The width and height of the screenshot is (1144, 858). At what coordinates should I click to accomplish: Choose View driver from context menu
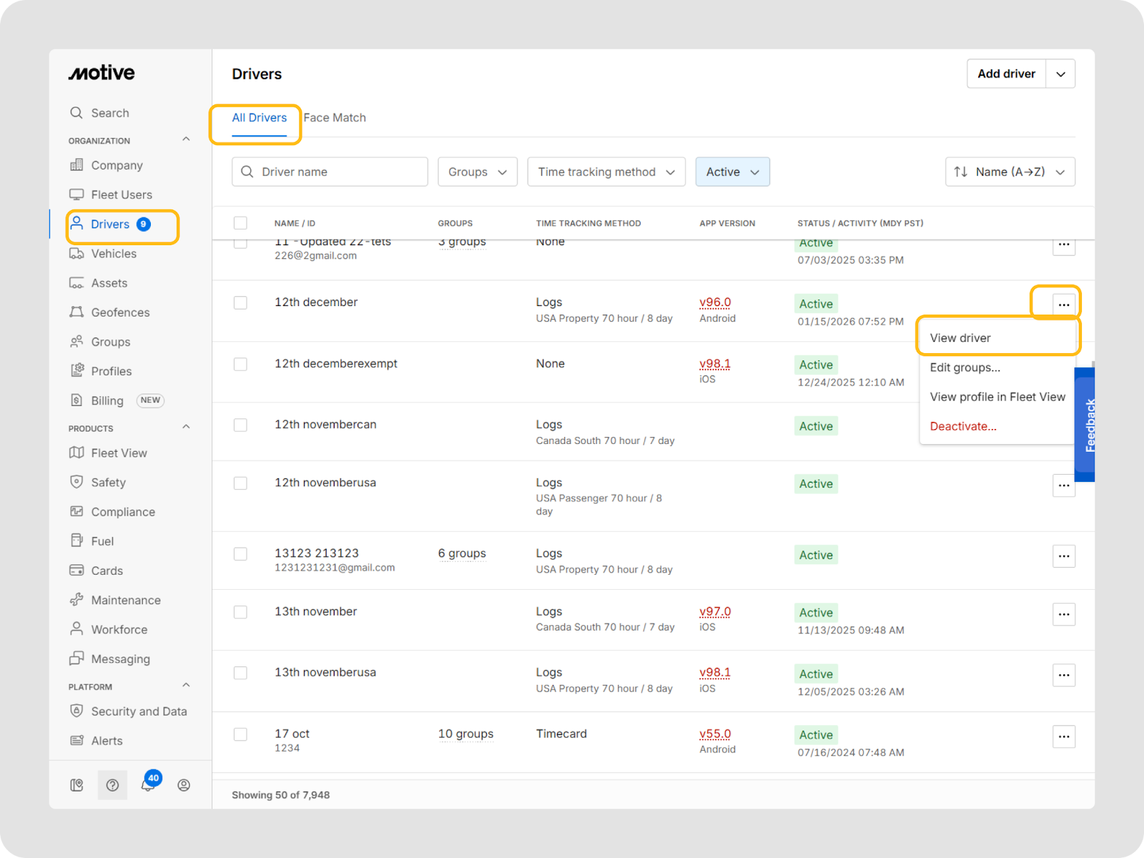960,338
